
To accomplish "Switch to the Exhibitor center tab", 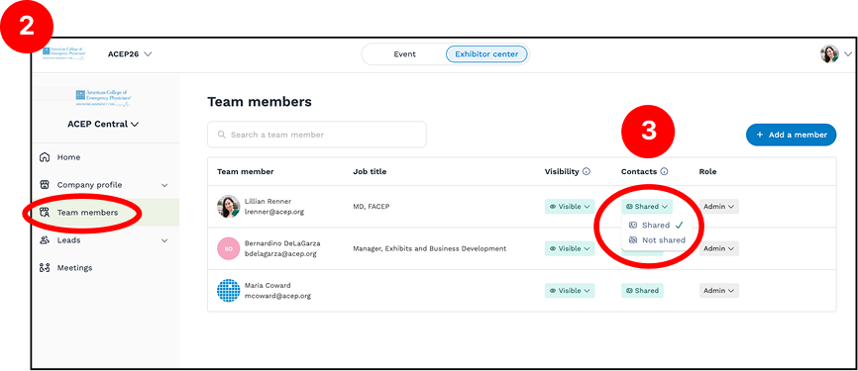I will (486, 54).
